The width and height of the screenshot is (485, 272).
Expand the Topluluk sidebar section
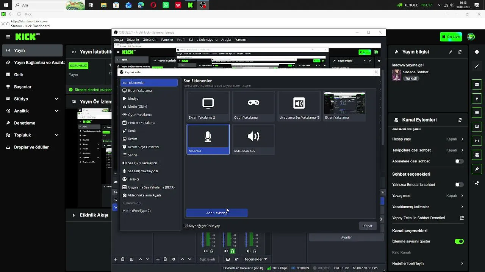coord(32,135)
